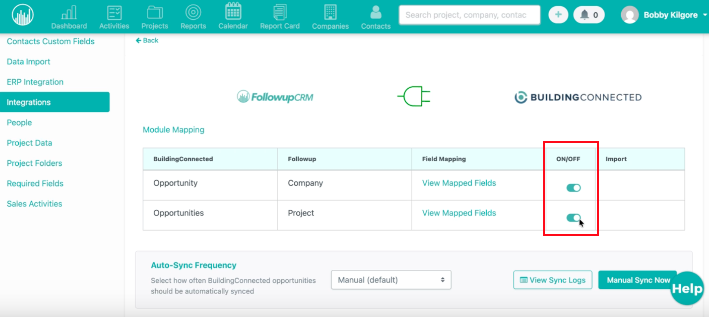Open the Contacts person icon
The height and width of the screenshot is (317, 709).
click(376, 12)
